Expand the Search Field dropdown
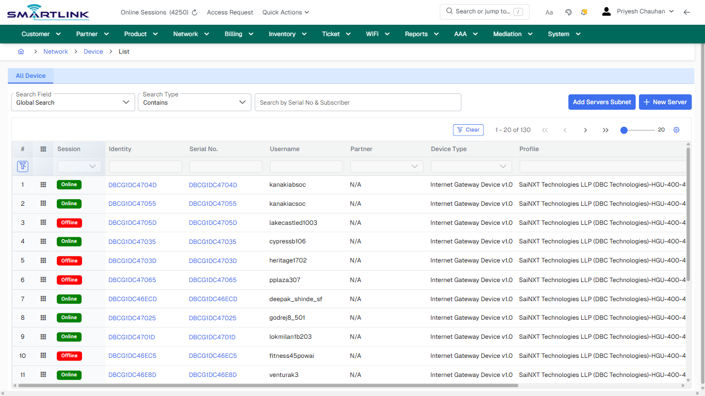The image size is (705, 396). pos(125,102)
